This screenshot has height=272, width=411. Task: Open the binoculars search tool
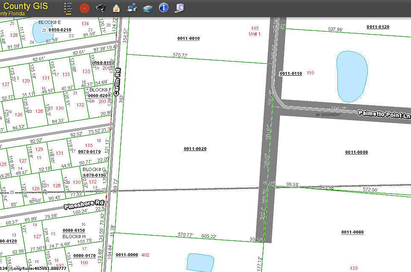[100, 8]
